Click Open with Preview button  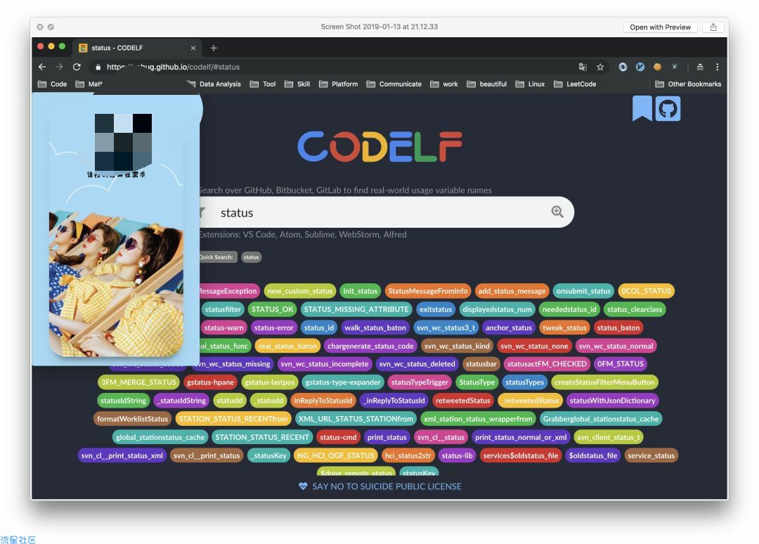[660, 27]
